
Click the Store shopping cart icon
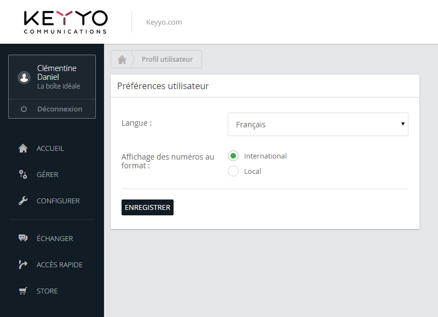pyautogui.click(x=23, y=291)
